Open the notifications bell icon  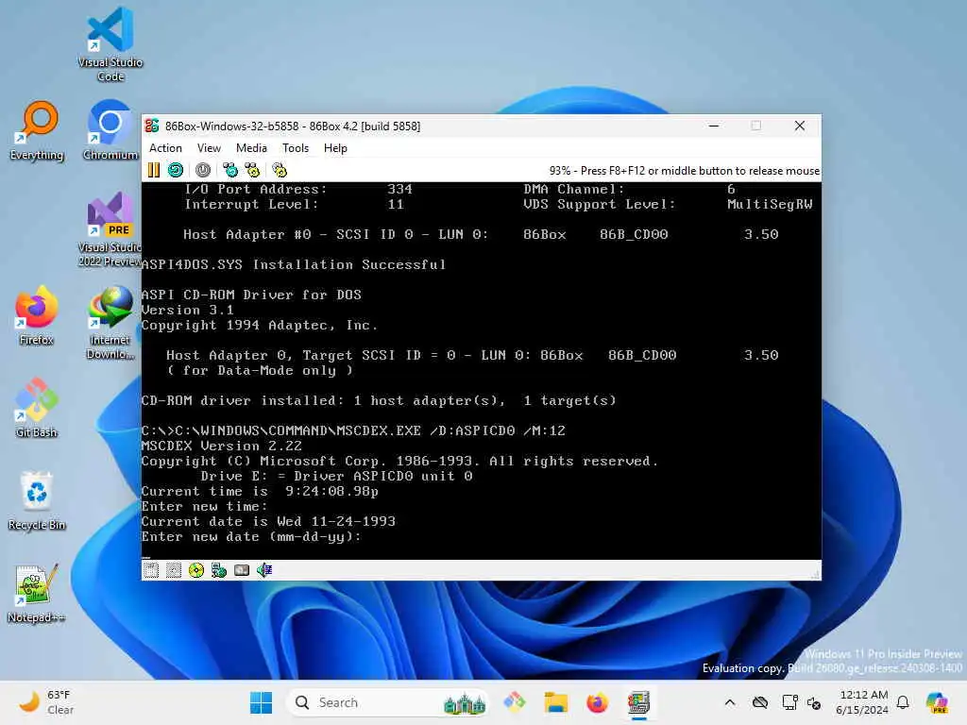pos(903,702)
